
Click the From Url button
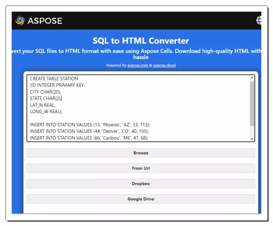pos(141,168)
